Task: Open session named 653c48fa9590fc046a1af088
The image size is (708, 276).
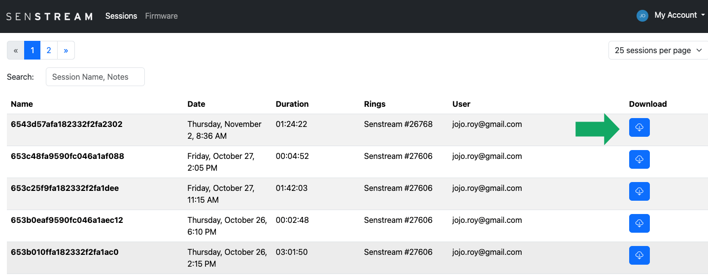Action: click(67, 156)
